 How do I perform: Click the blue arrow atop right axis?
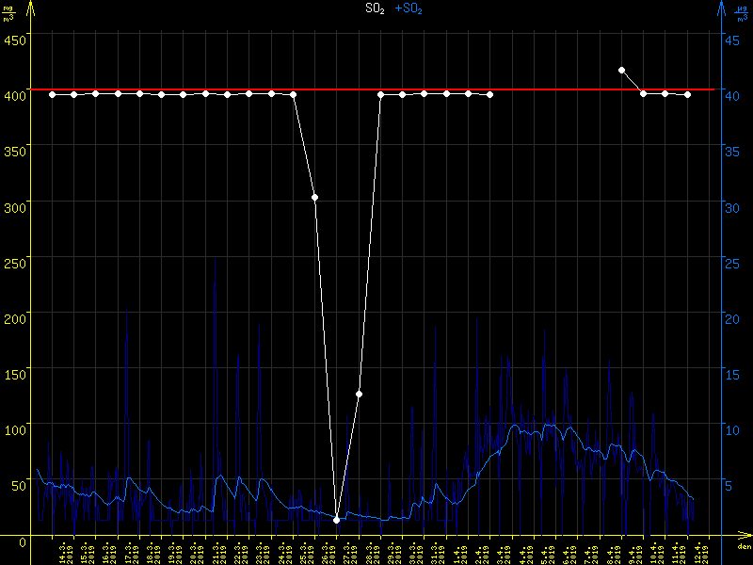(x=720, y=8)
